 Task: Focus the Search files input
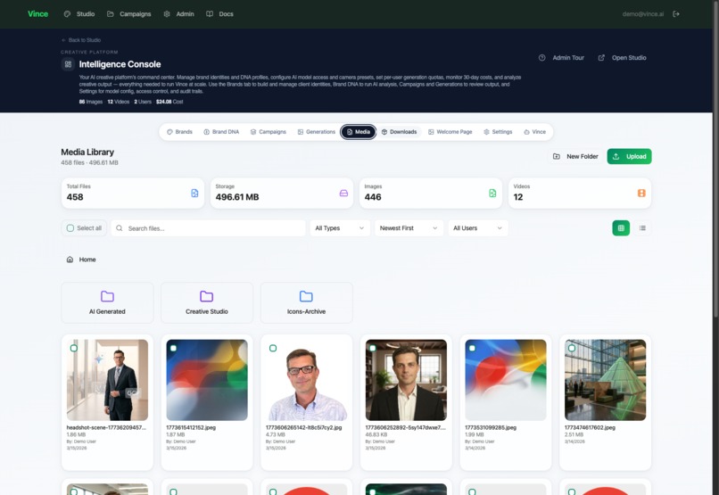[208, 228]
